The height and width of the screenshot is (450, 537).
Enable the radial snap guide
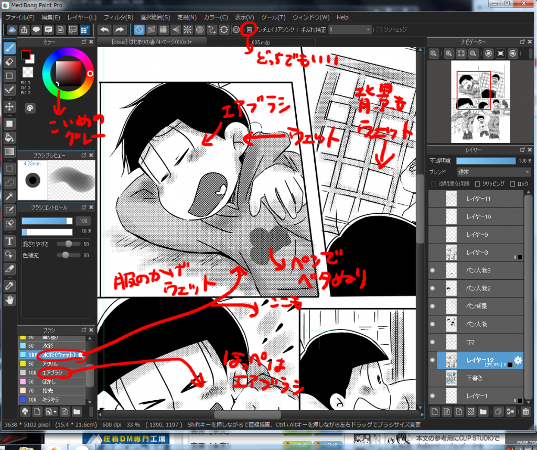point(187,30)
